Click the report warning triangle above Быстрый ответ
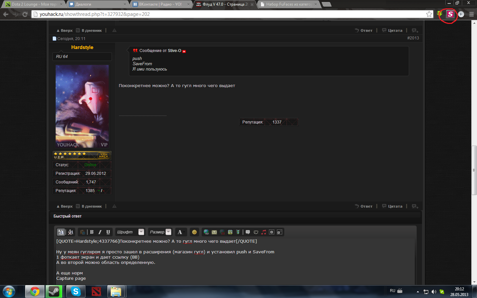The width and height of the screenshot is (477, 298). pos(114,206)
